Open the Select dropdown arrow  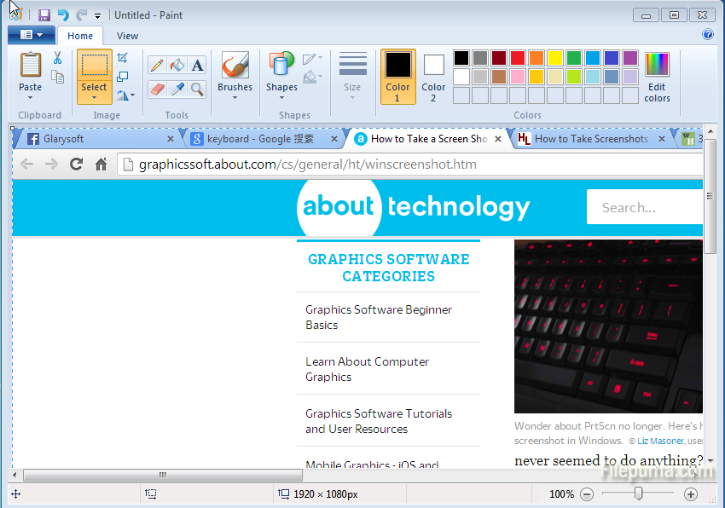coord(94,97)
